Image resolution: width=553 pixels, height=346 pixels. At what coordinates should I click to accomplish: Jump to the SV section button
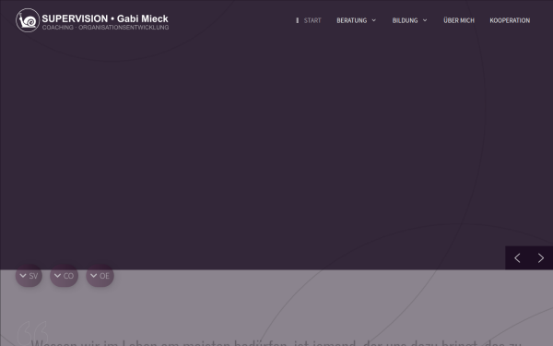(x=29, y=275)
